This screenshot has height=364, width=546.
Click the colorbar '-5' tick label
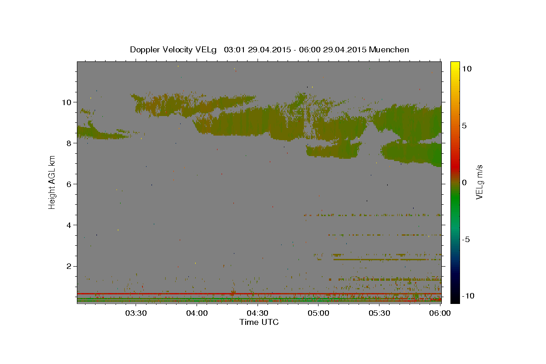click(x=466, y=239)
